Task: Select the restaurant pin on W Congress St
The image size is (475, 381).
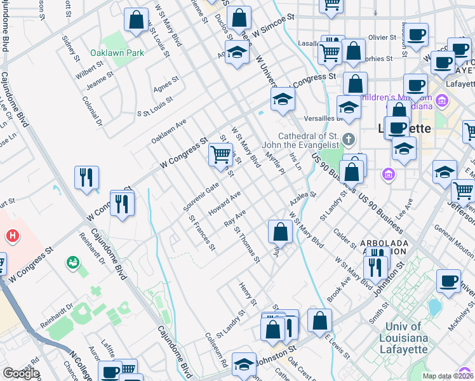Action: pyautogui.click(x=123, y=204)
